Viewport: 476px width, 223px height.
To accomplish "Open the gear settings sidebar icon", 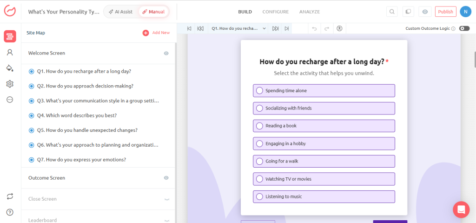I will tap(10, 84).
